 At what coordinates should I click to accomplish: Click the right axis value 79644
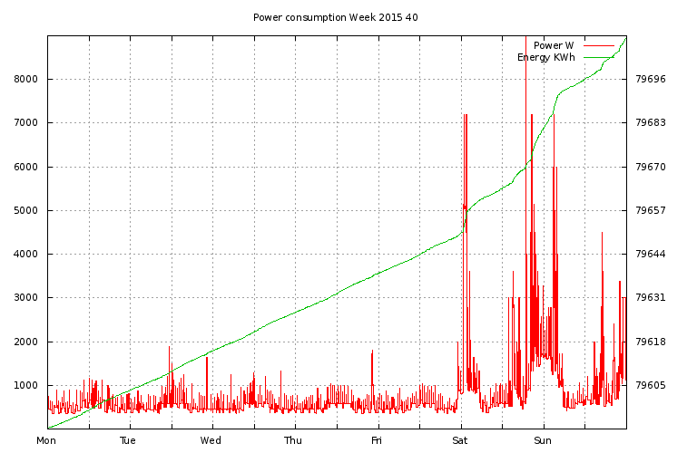click(651, 255)
